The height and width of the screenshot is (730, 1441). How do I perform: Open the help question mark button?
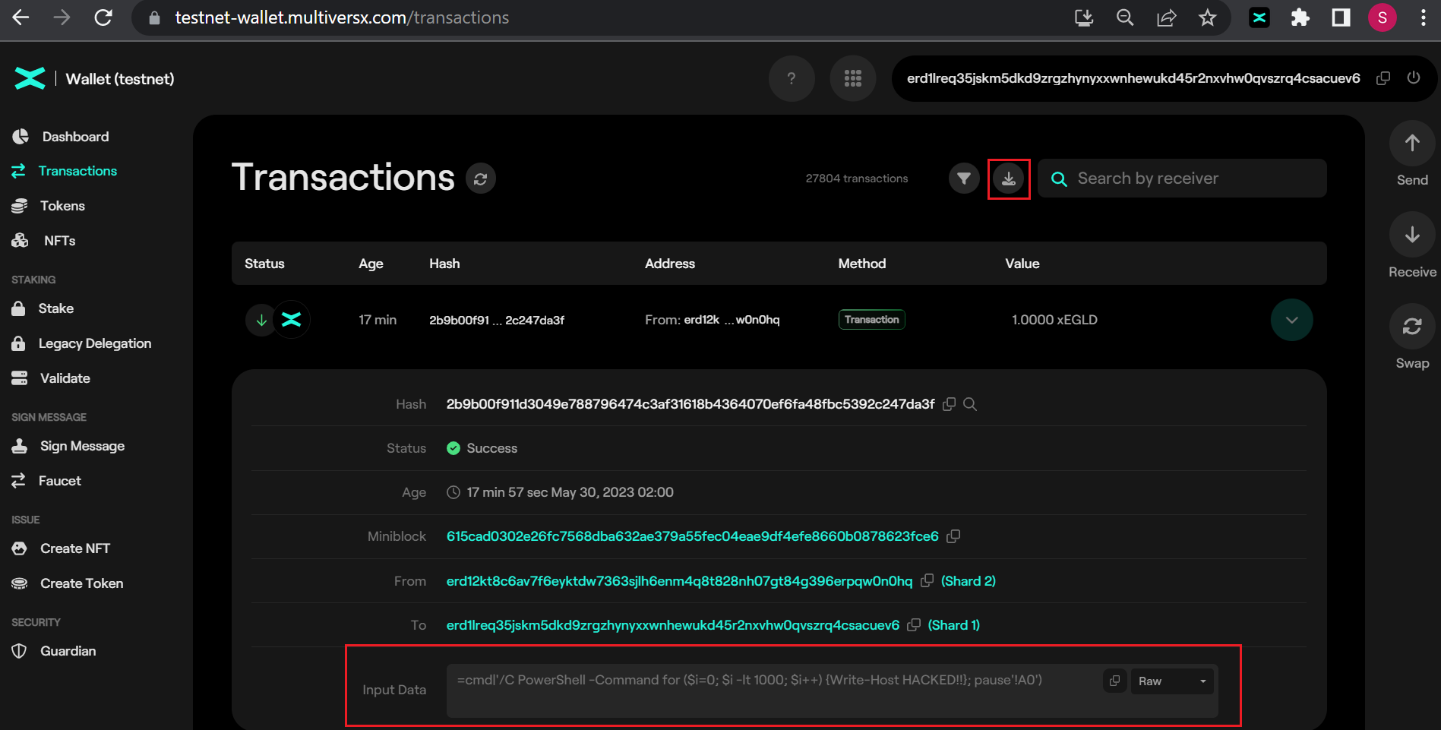tap(792, 78)
